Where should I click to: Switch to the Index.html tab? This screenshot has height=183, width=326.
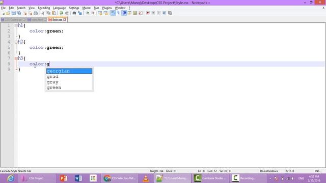(37, 20)
